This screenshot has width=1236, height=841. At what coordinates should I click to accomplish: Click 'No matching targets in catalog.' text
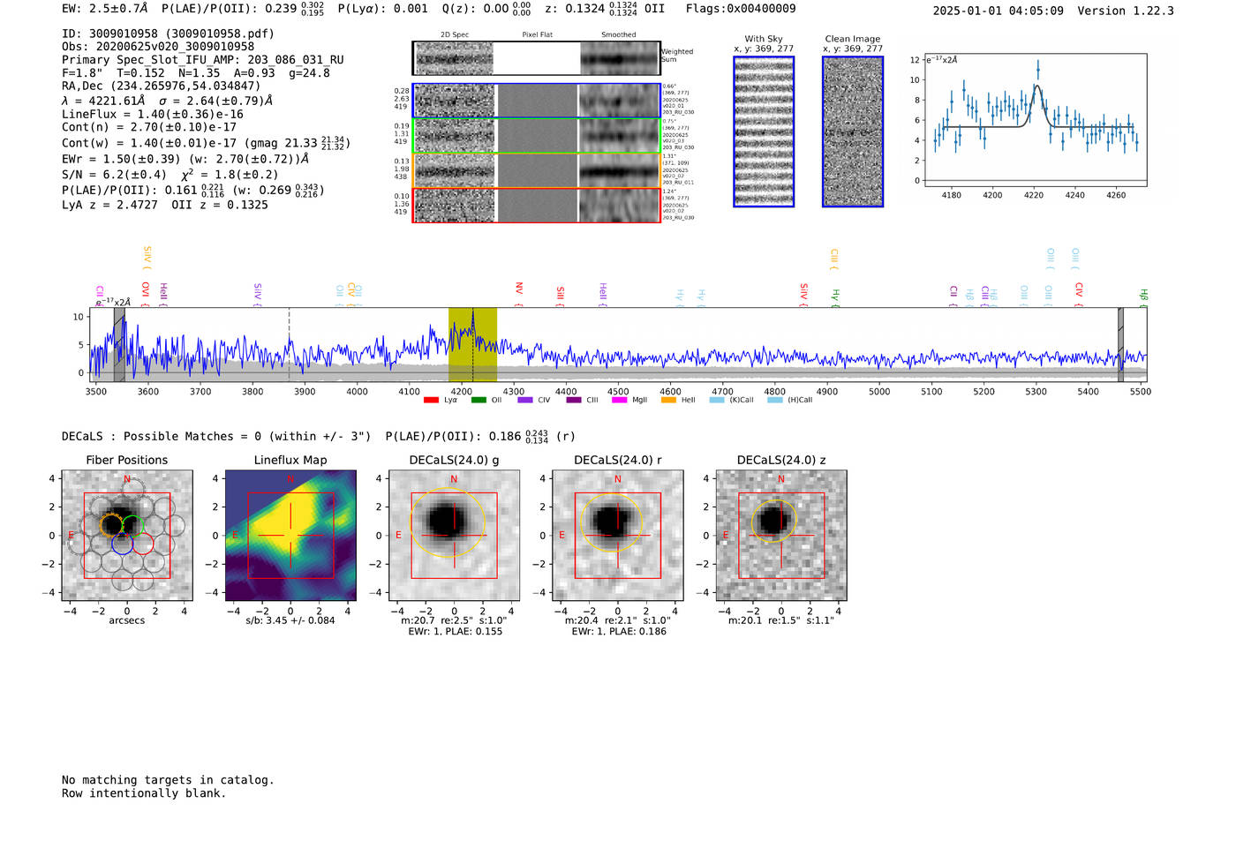pyautogui.click(x=168, y=780)
